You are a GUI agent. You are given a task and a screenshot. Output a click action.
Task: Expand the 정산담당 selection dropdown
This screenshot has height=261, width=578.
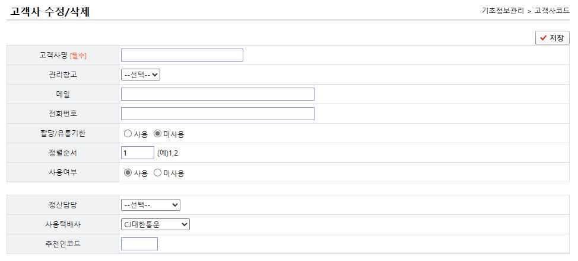(x=150, y=205)
